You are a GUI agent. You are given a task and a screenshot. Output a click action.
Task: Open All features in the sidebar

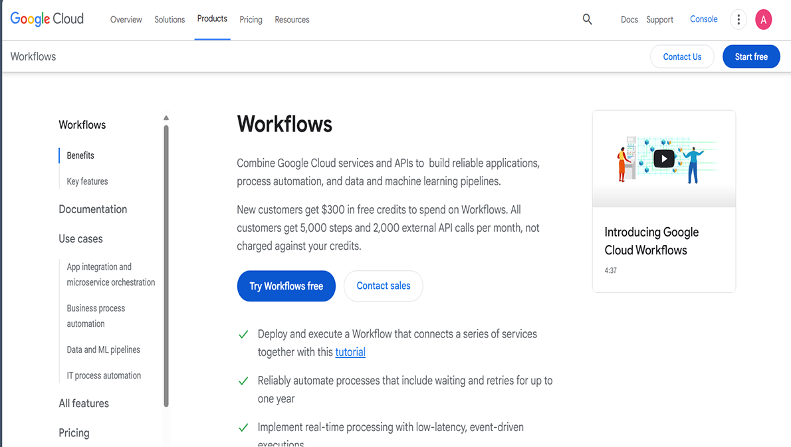84,403
